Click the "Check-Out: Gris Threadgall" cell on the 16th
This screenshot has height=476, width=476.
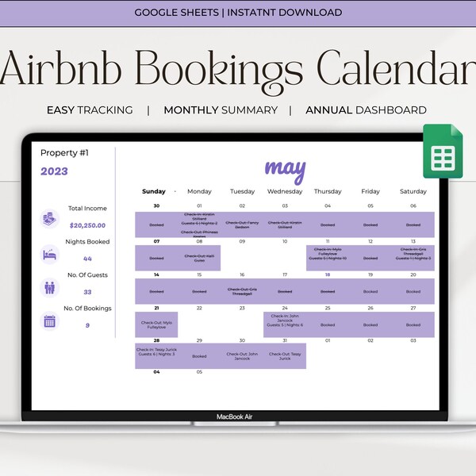point(242,291)
